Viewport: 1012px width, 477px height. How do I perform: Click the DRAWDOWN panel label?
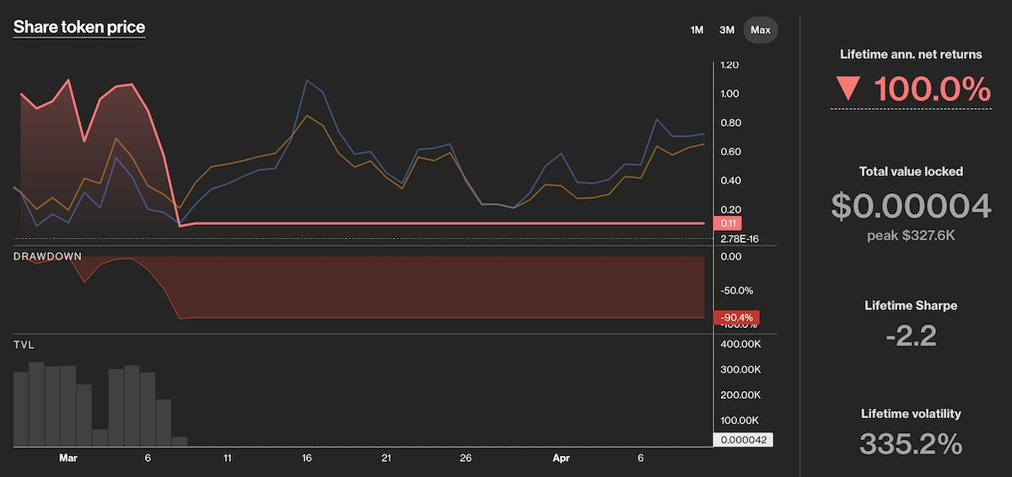[47, 255]
